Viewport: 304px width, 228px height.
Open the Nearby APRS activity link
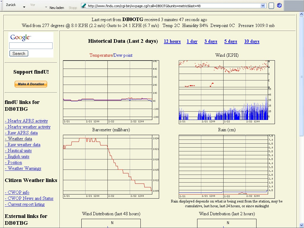tap(26, 121)
